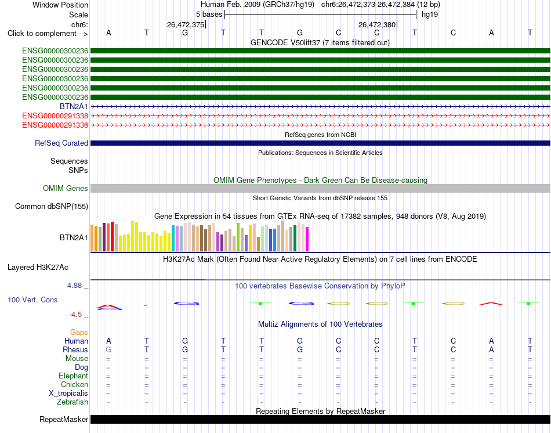The image size is (551, 433).
Task: Click the -4.5 PhyloP lower limit value
Action: pos(75,315)
